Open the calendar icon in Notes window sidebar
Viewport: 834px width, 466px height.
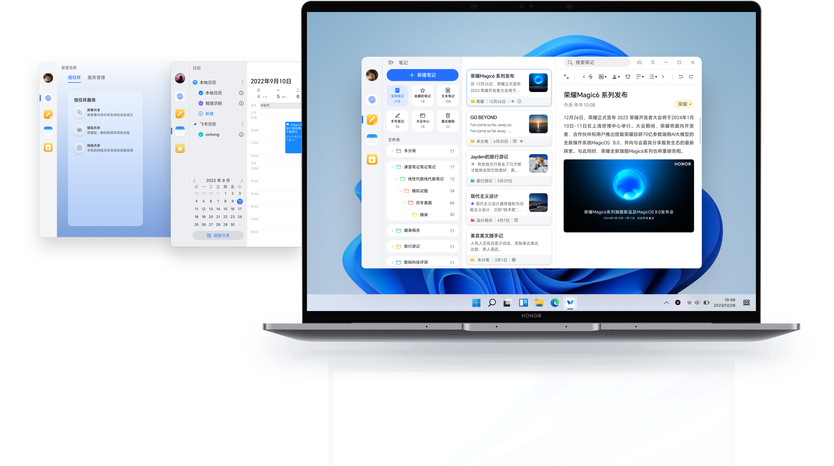[372, 139]
